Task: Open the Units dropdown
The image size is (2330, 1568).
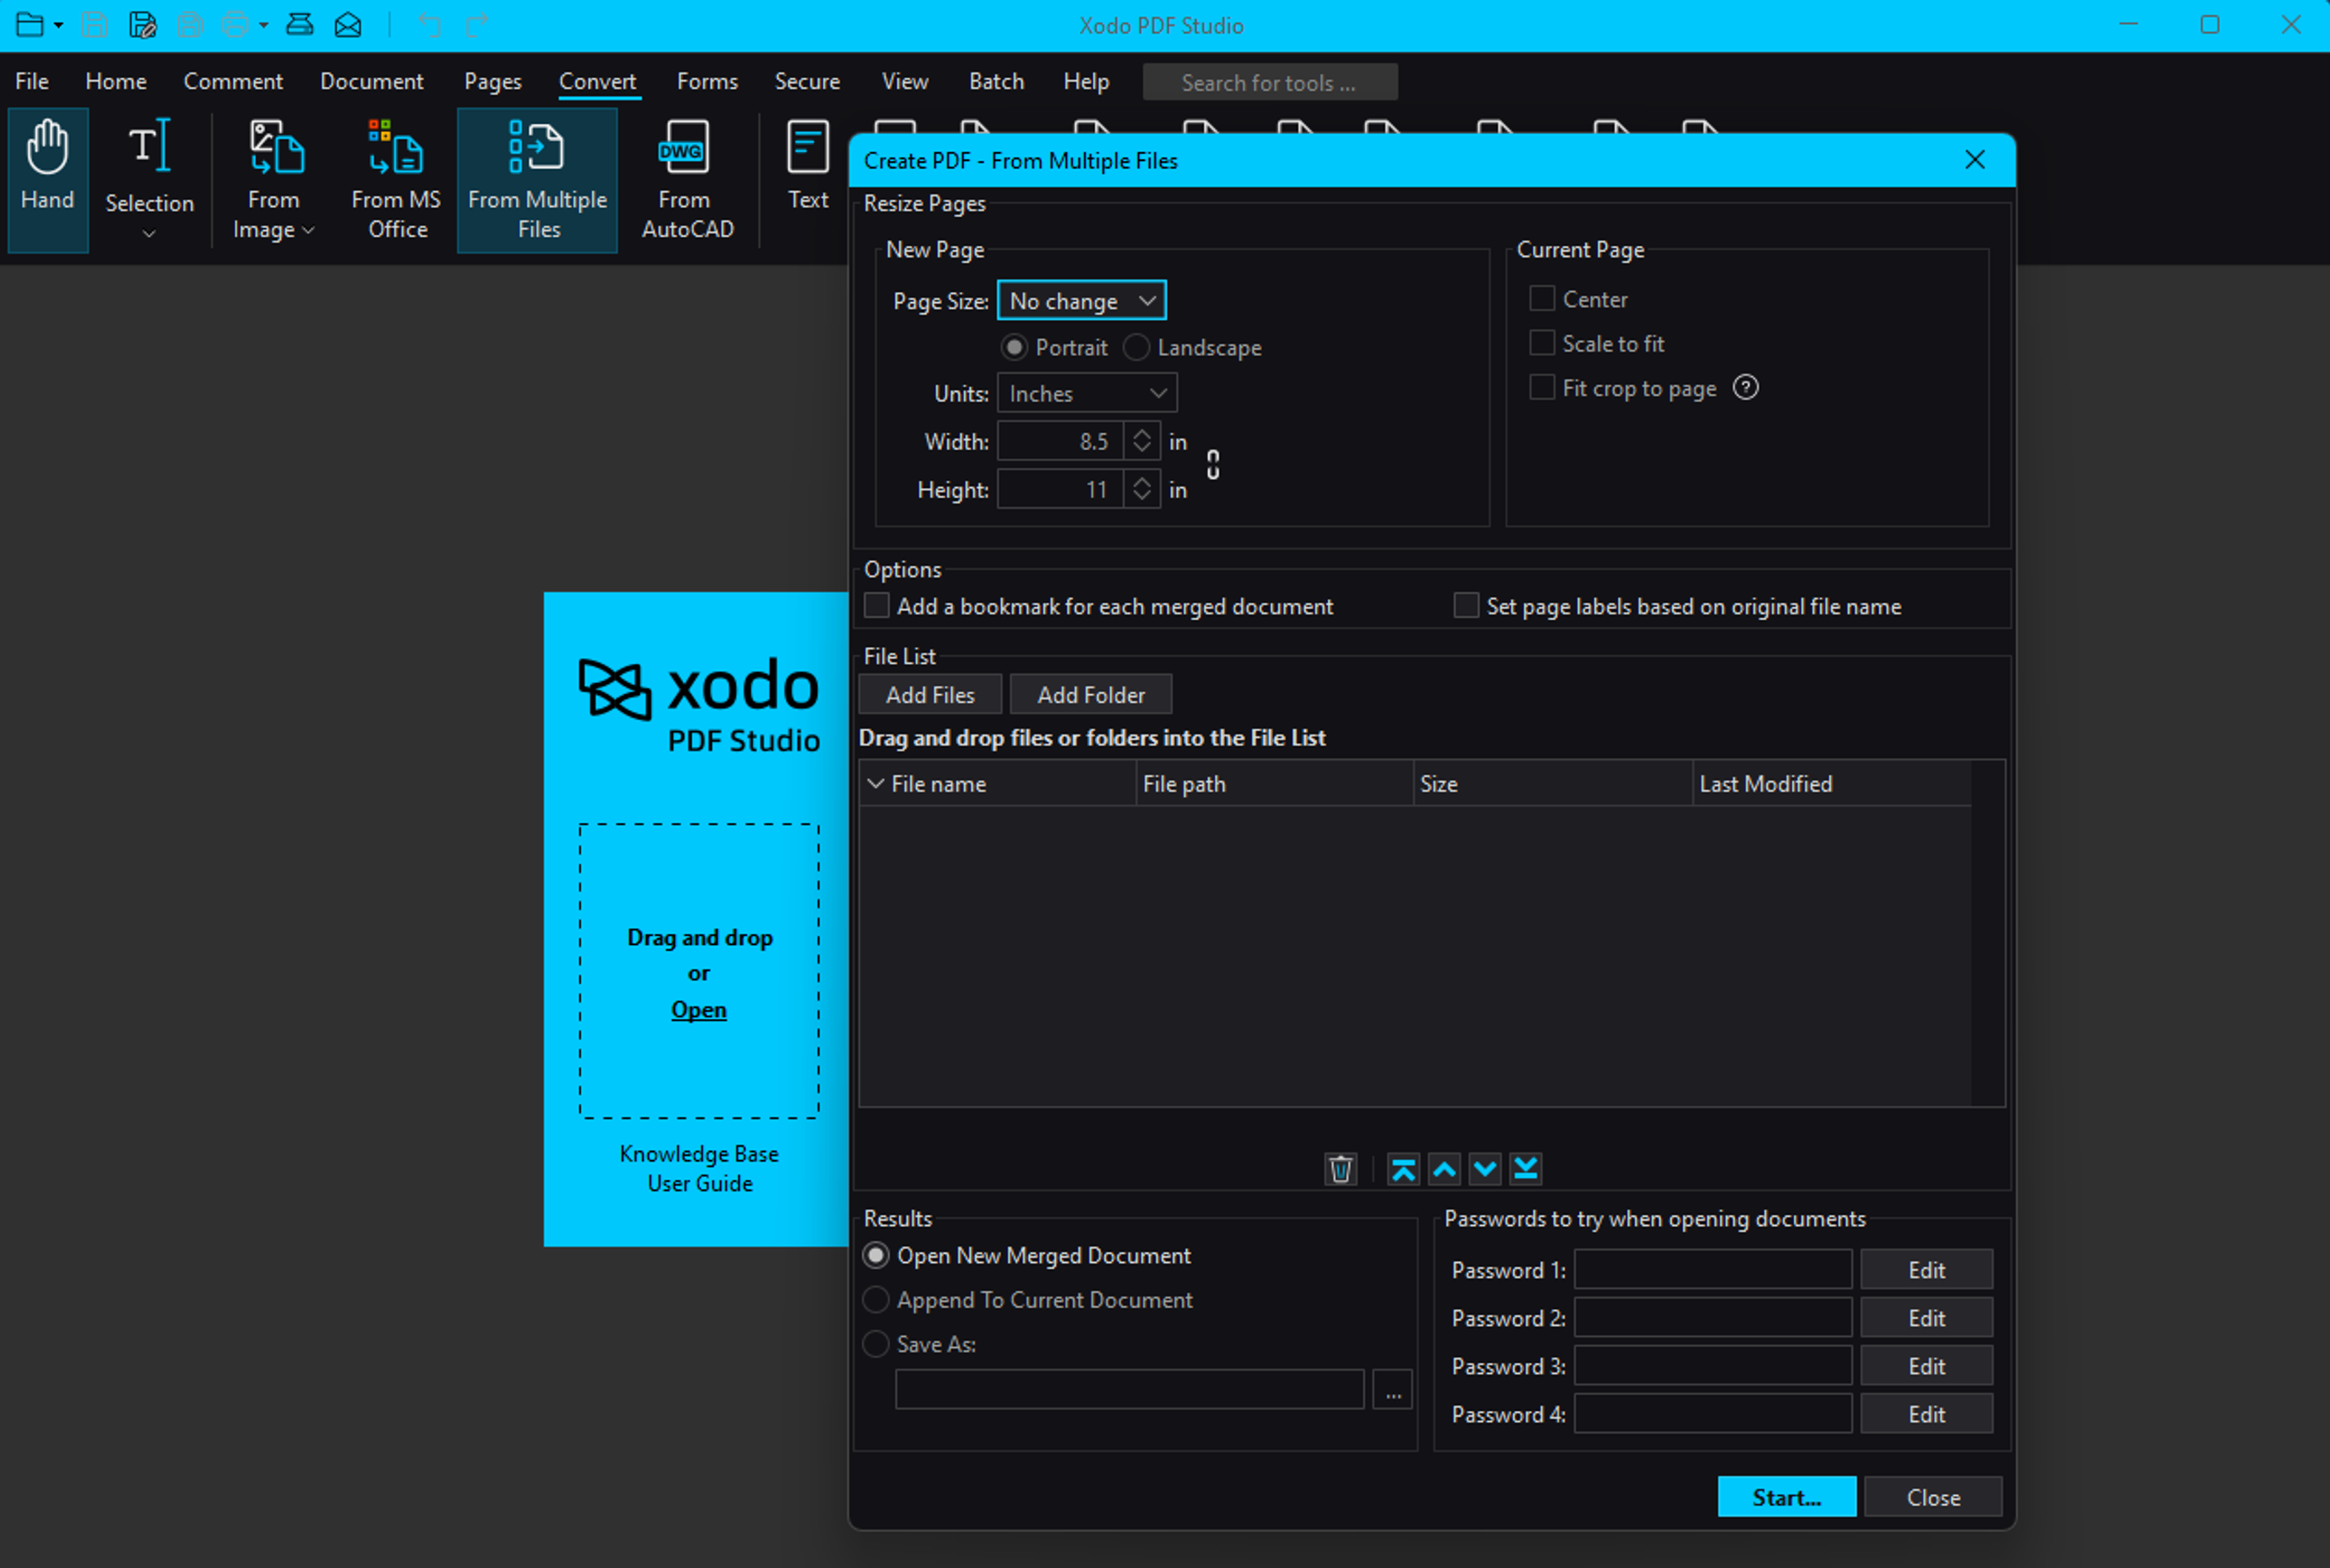Action: tap(1087, 393)
